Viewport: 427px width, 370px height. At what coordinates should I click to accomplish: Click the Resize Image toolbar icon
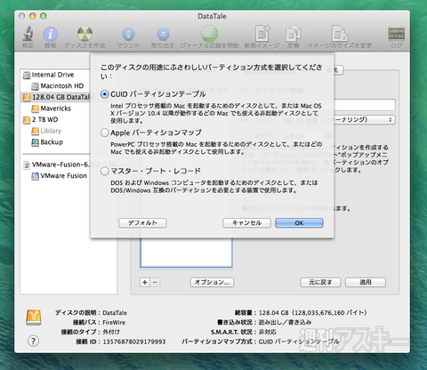coord(339,34)
